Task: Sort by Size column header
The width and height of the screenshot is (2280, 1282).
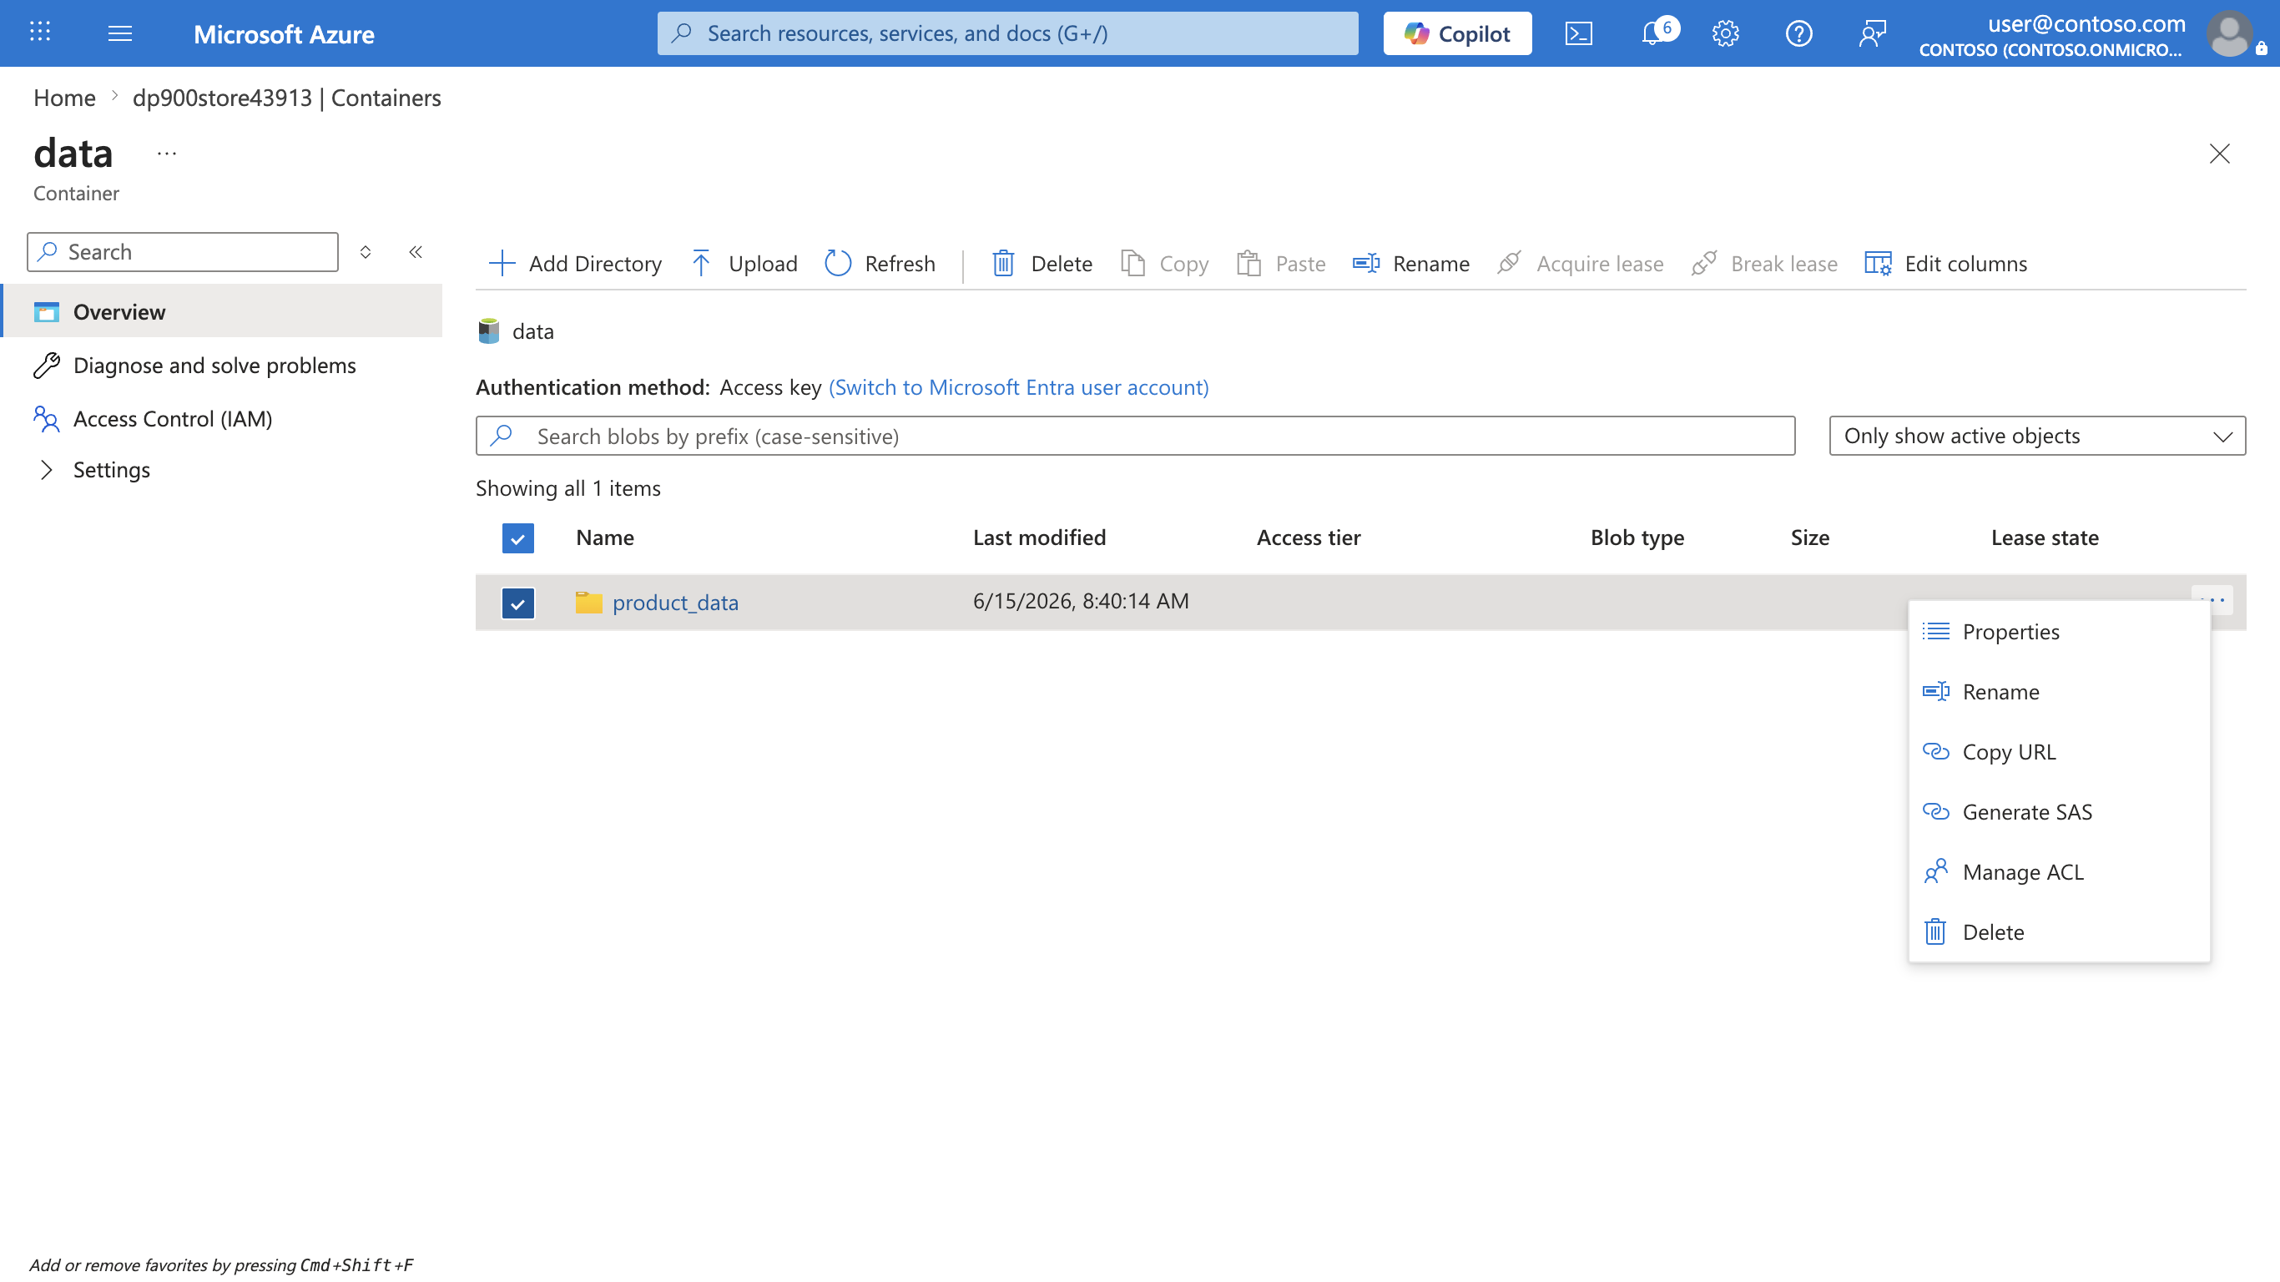Action: point(1810,538)
